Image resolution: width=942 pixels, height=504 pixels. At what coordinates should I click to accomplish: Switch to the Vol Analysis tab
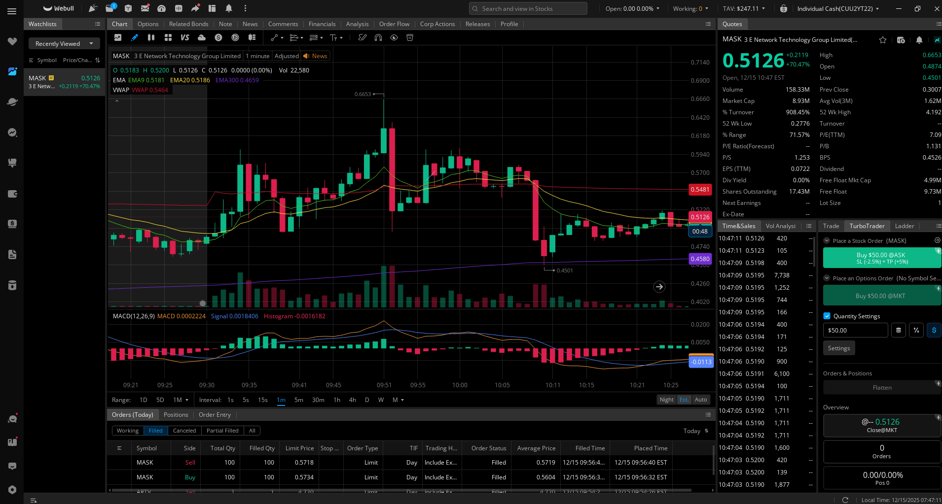coord(780,226)
